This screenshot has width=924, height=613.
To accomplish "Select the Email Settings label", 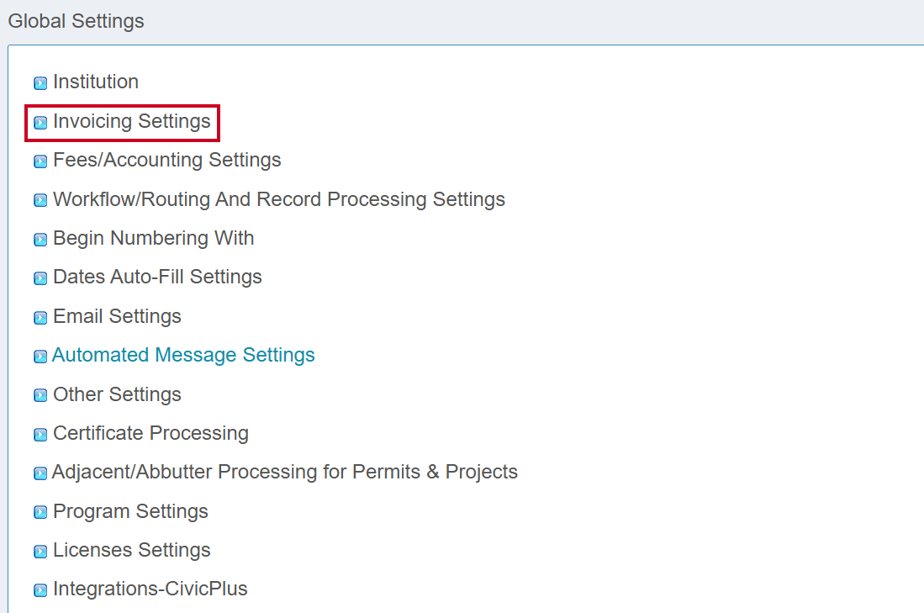I will click(117, 316).
